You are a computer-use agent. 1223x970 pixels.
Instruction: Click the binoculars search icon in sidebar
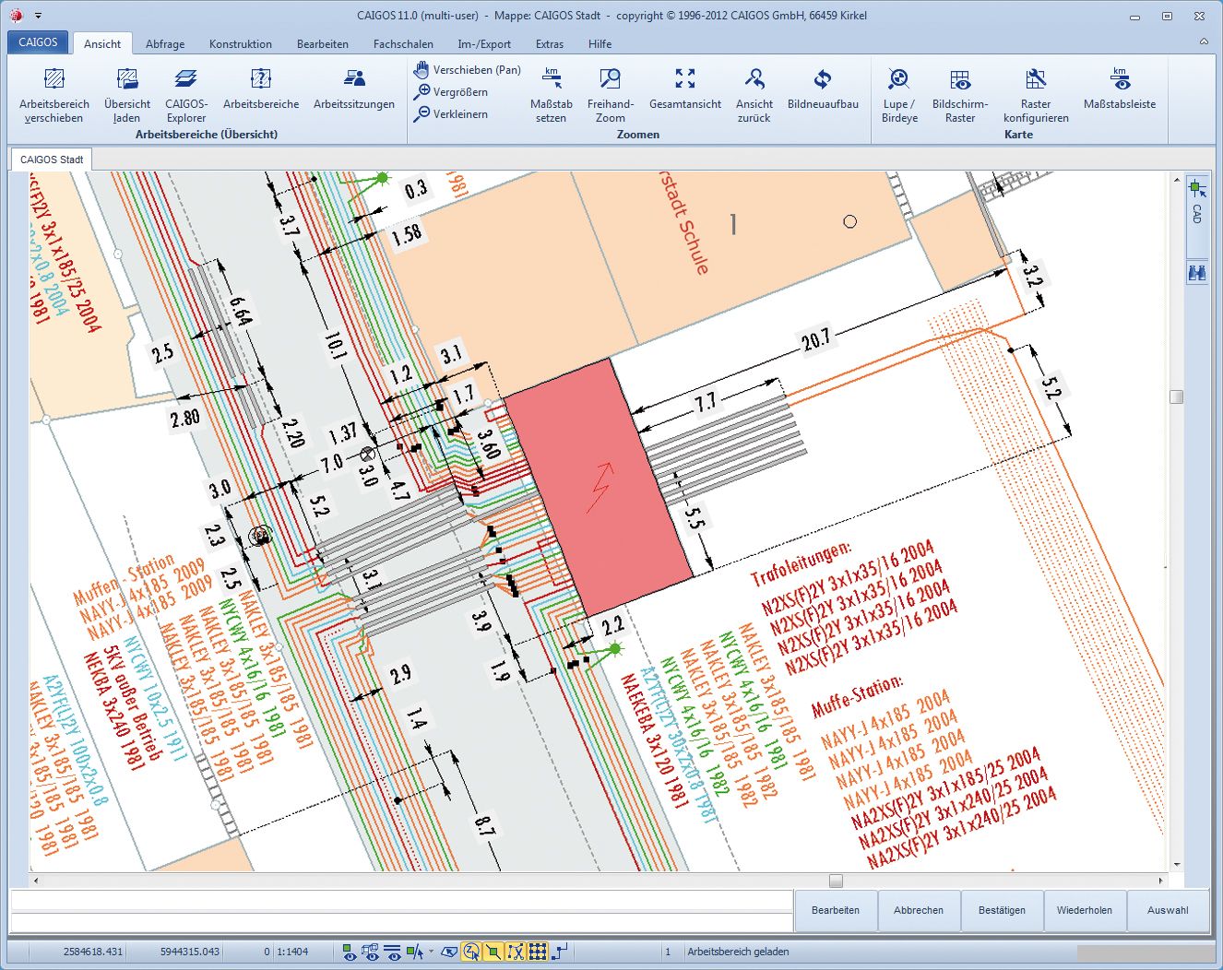pos(1197,273)
